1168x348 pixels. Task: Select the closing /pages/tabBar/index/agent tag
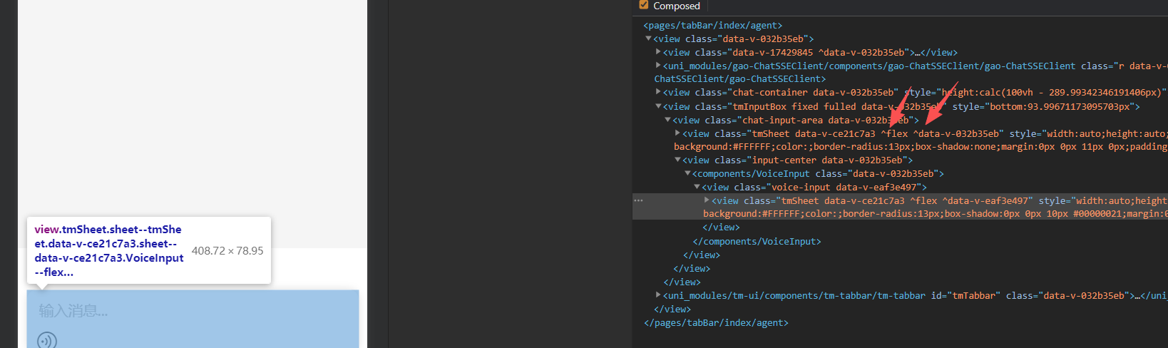click(x=716, y=323)
